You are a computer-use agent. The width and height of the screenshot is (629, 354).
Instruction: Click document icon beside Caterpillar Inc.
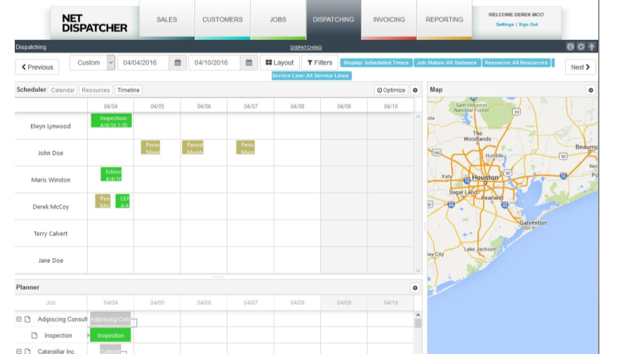(x=27, y=351)
